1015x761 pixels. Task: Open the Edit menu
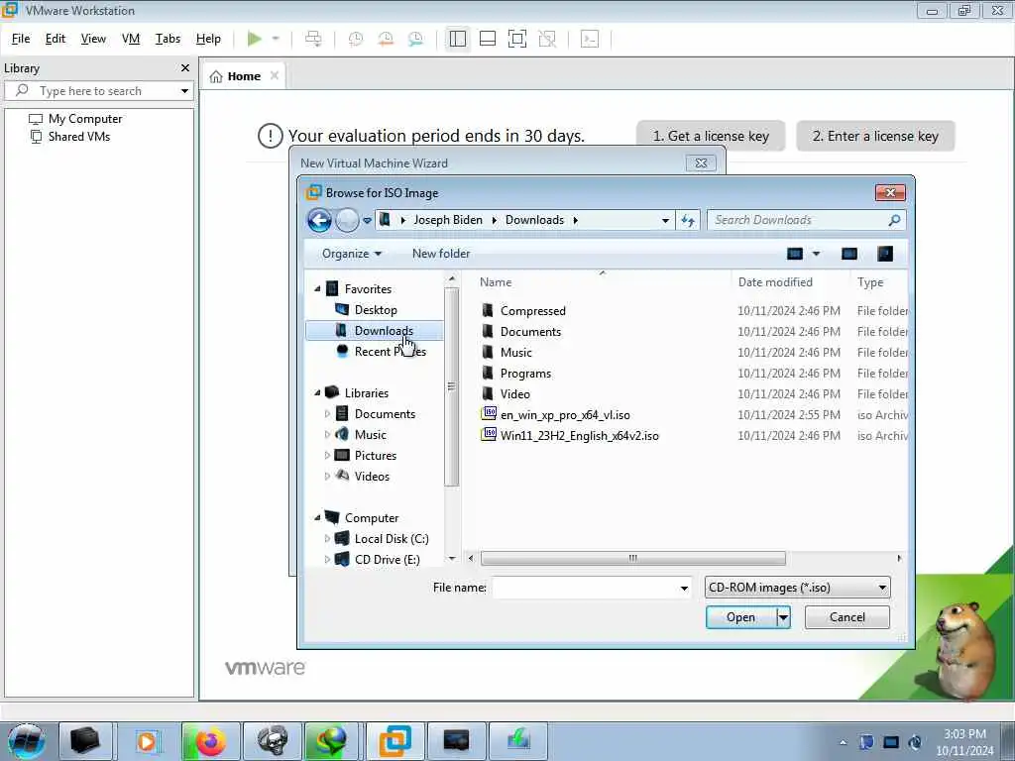click(56, 39)
